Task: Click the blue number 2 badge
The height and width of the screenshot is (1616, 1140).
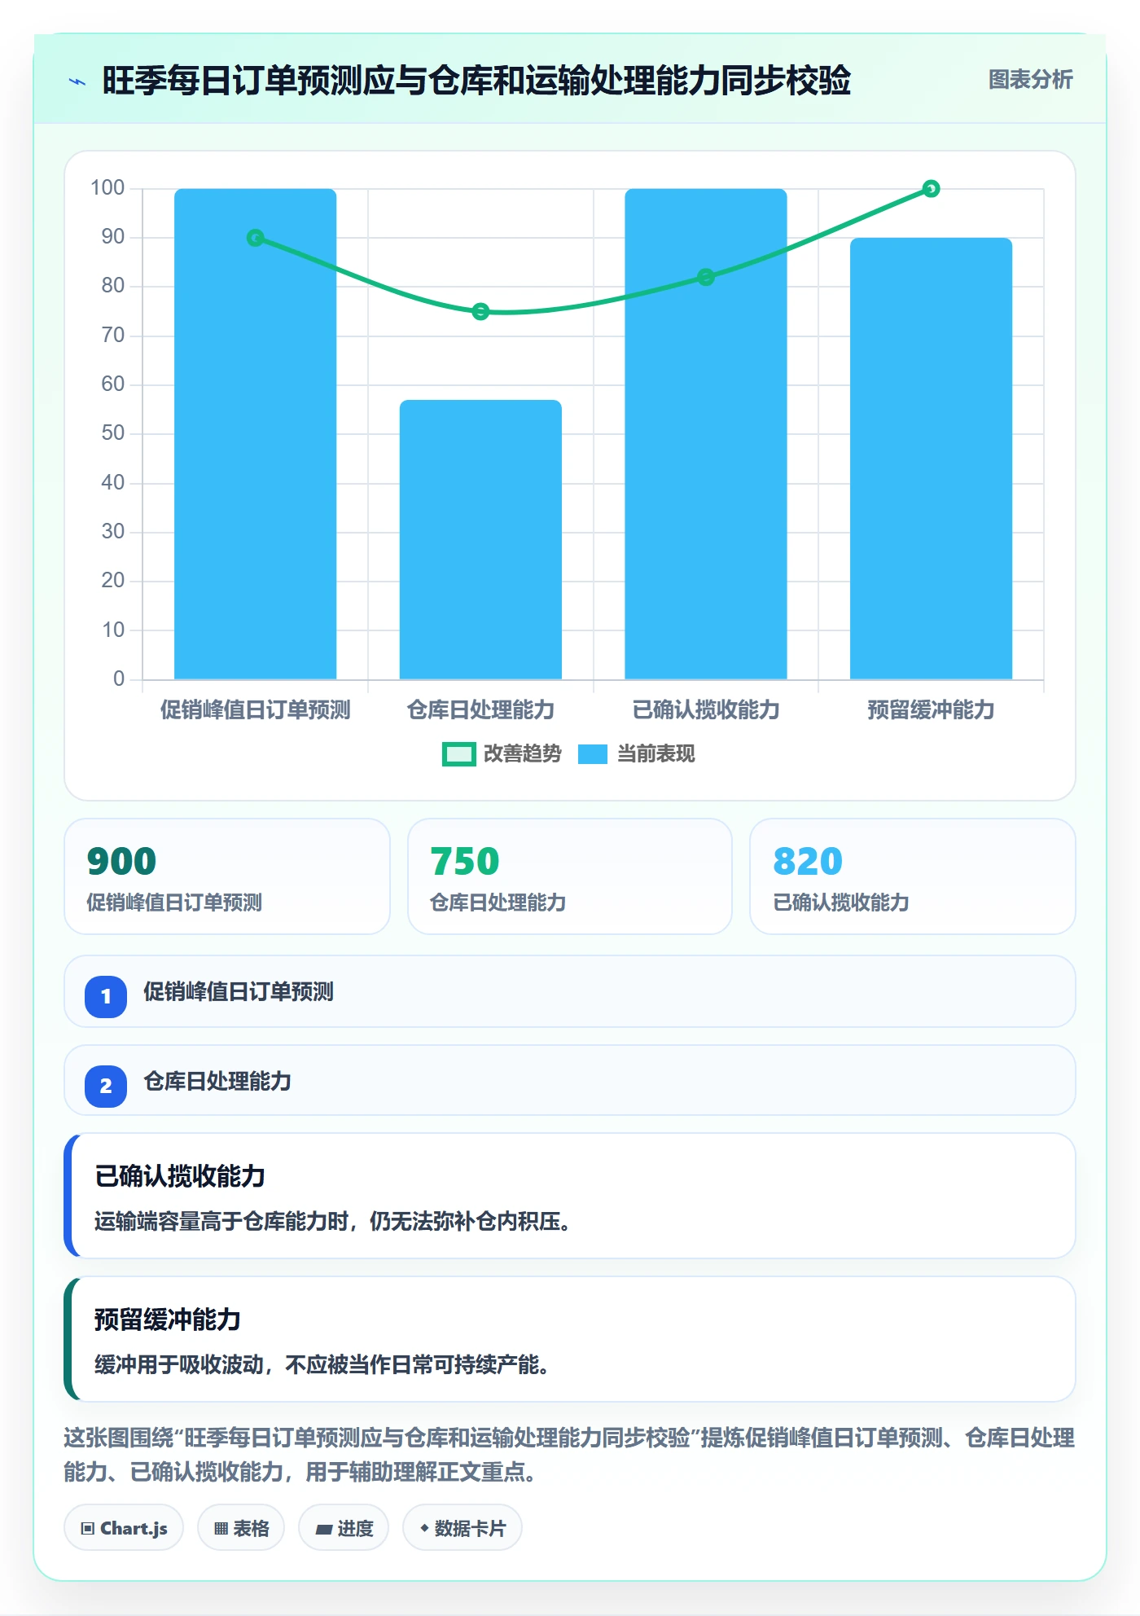Action: (x=106, y=1086)
